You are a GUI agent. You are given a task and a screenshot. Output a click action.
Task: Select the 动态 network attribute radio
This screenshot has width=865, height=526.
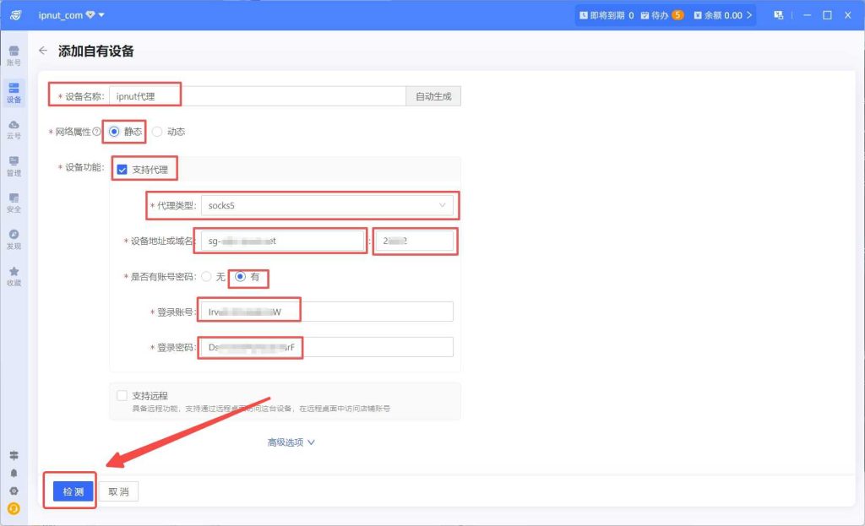tap(157, 132)
